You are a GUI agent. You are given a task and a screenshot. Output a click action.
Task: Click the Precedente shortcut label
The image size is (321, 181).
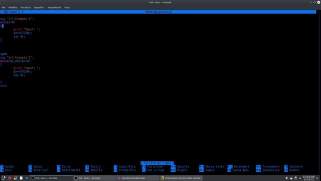point(271,166)
